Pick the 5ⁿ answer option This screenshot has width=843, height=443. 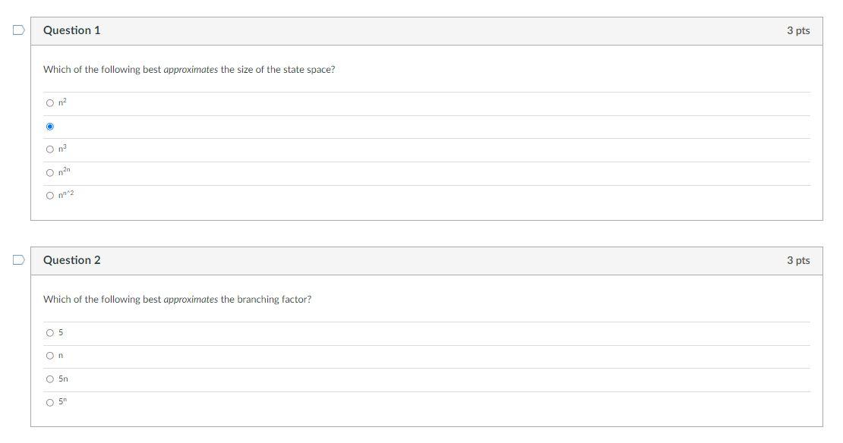click(x=50, y=403)
